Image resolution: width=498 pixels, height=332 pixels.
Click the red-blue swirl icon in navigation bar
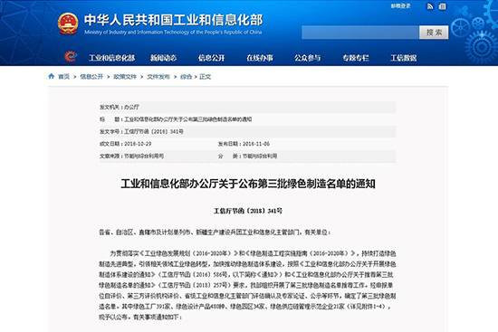pyautogui.click(x=71, y=57)
